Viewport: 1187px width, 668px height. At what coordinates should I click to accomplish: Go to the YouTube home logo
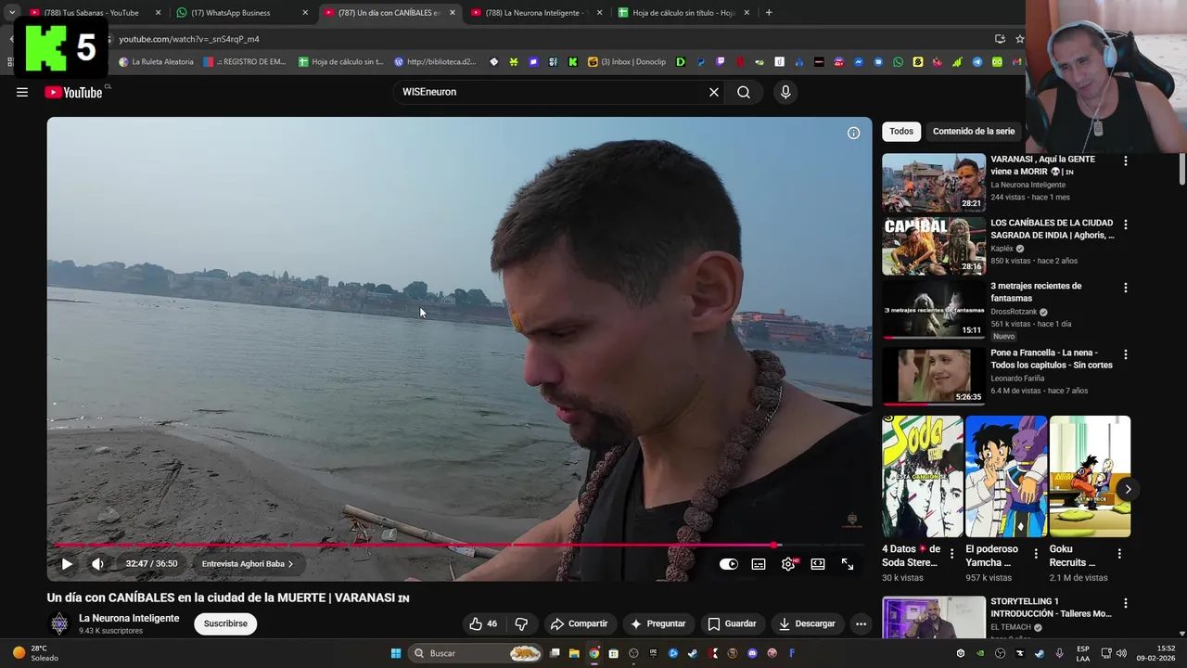coord(73,92)
